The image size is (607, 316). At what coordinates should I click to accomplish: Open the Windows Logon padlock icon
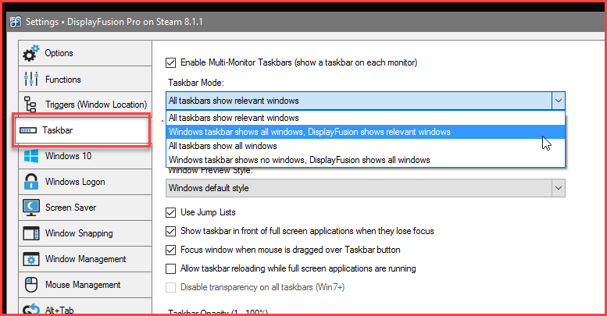31,182
